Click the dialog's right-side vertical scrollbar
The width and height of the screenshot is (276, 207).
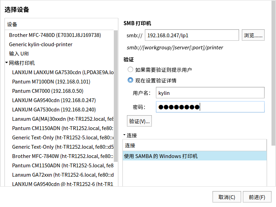273,73
